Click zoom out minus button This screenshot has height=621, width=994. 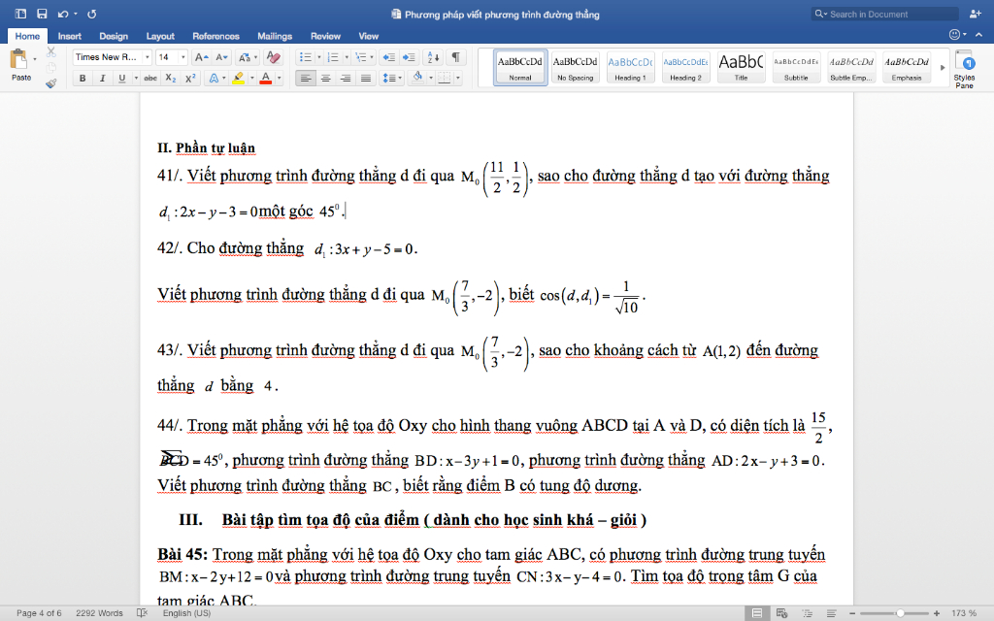point(852,613)
